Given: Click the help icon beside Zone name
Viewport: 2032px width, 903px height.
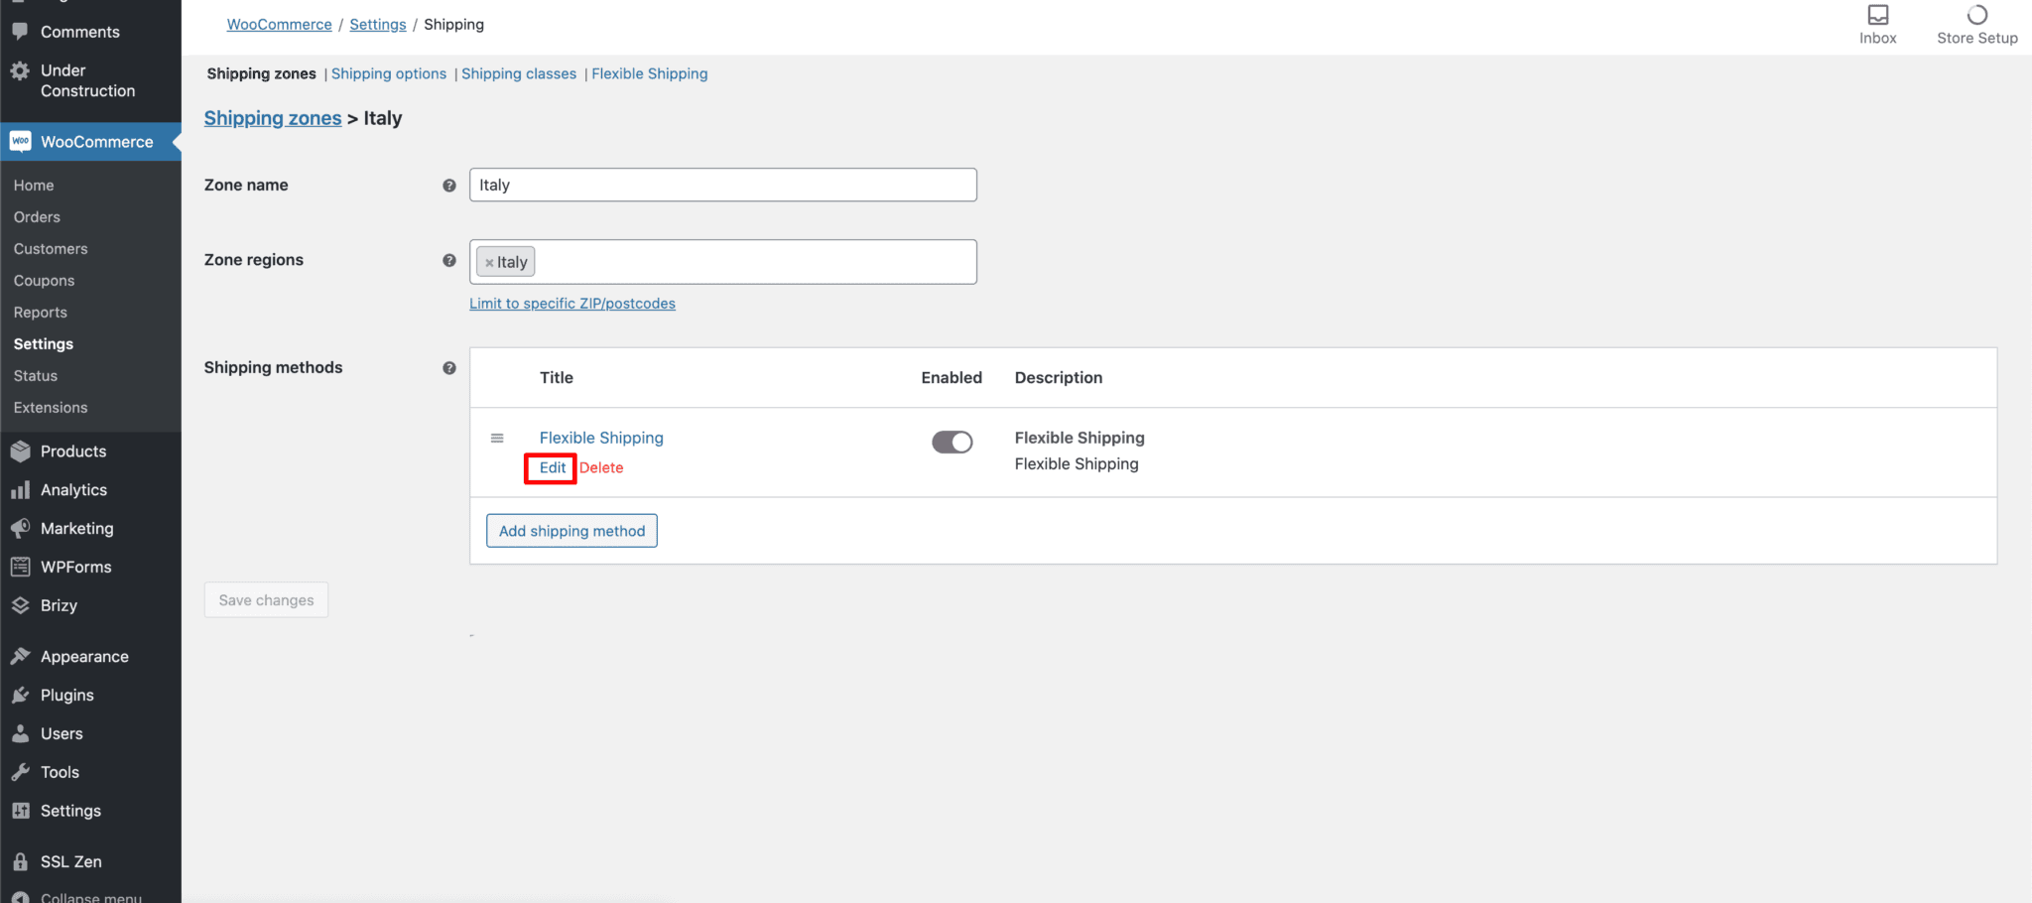Looking at the screenshot, I should (x=449, y=186).
